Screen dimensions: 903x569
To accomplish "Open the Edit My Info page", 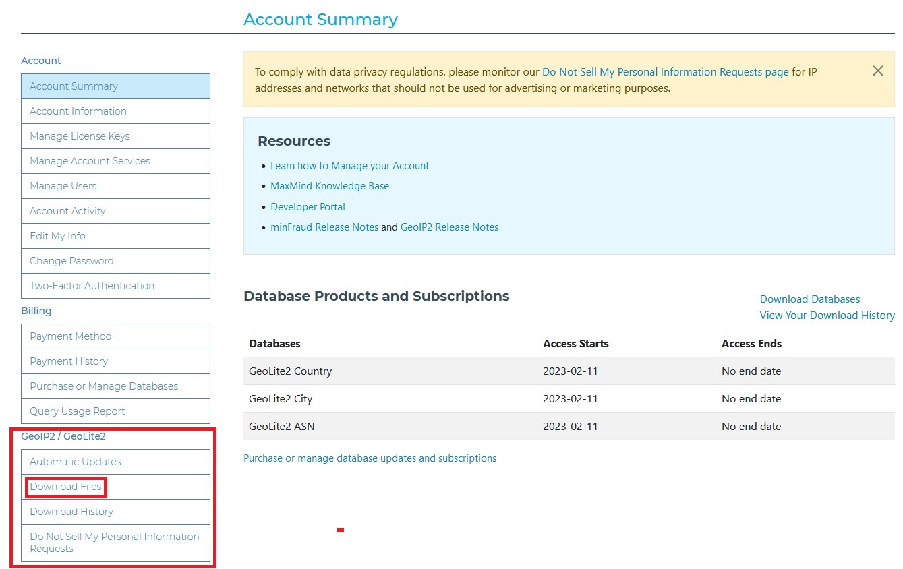I will 57,236.
